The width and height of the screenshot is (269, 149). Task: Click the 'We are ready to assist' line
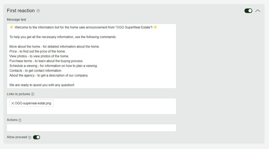pyautogui.click(x=42, y=85)
